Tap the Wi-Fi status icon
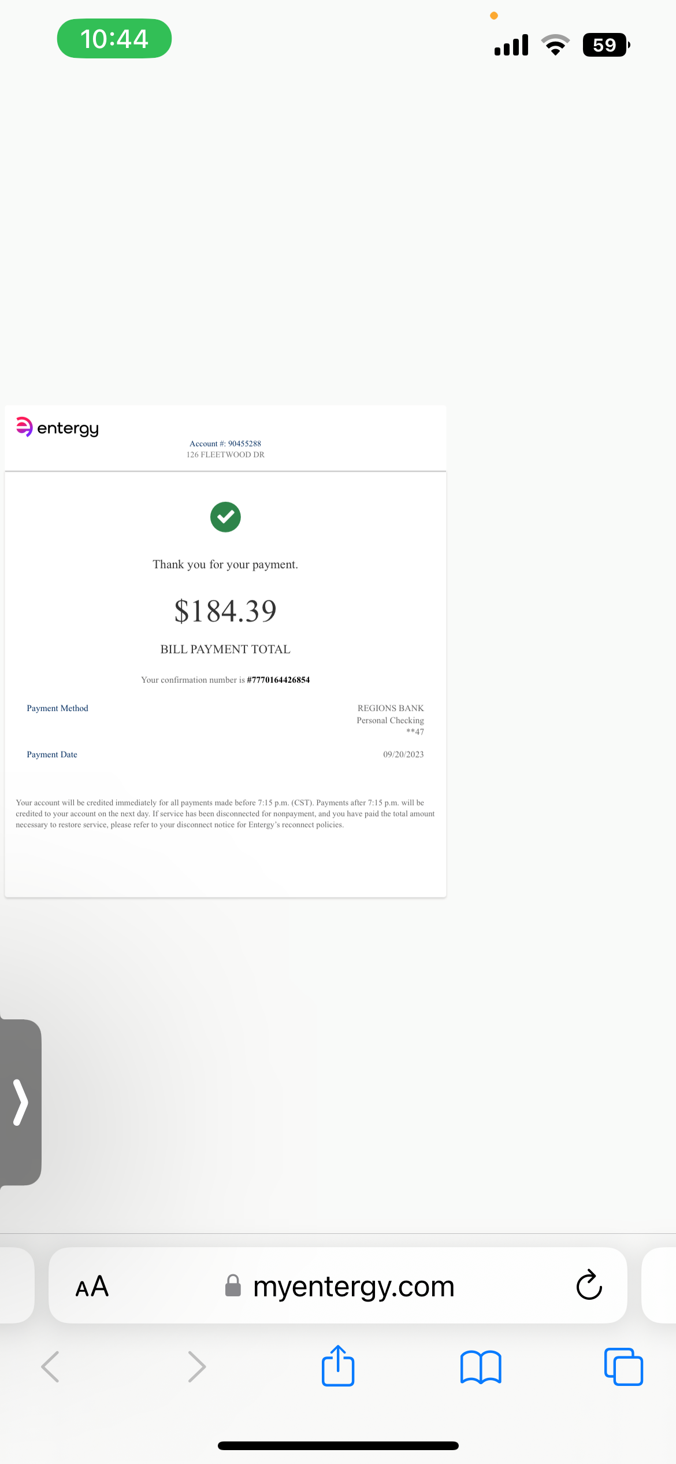This screenshot has width=676, height=1464. coord(555,45)
